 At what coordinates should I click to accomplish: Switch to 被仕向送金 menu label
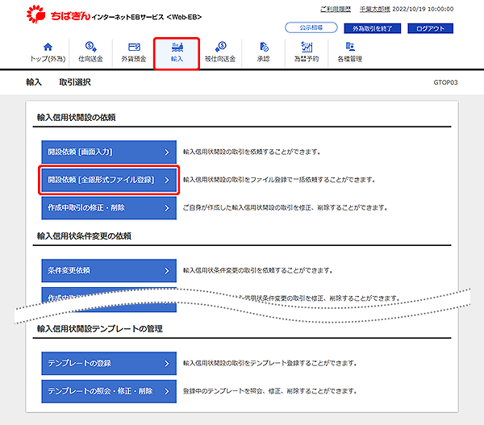[x=220, y=59]
